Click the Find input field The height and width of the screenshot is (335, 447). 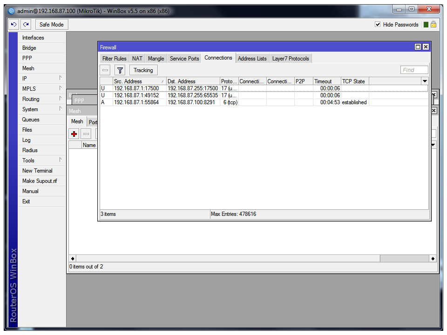click(x=414, y=70)
